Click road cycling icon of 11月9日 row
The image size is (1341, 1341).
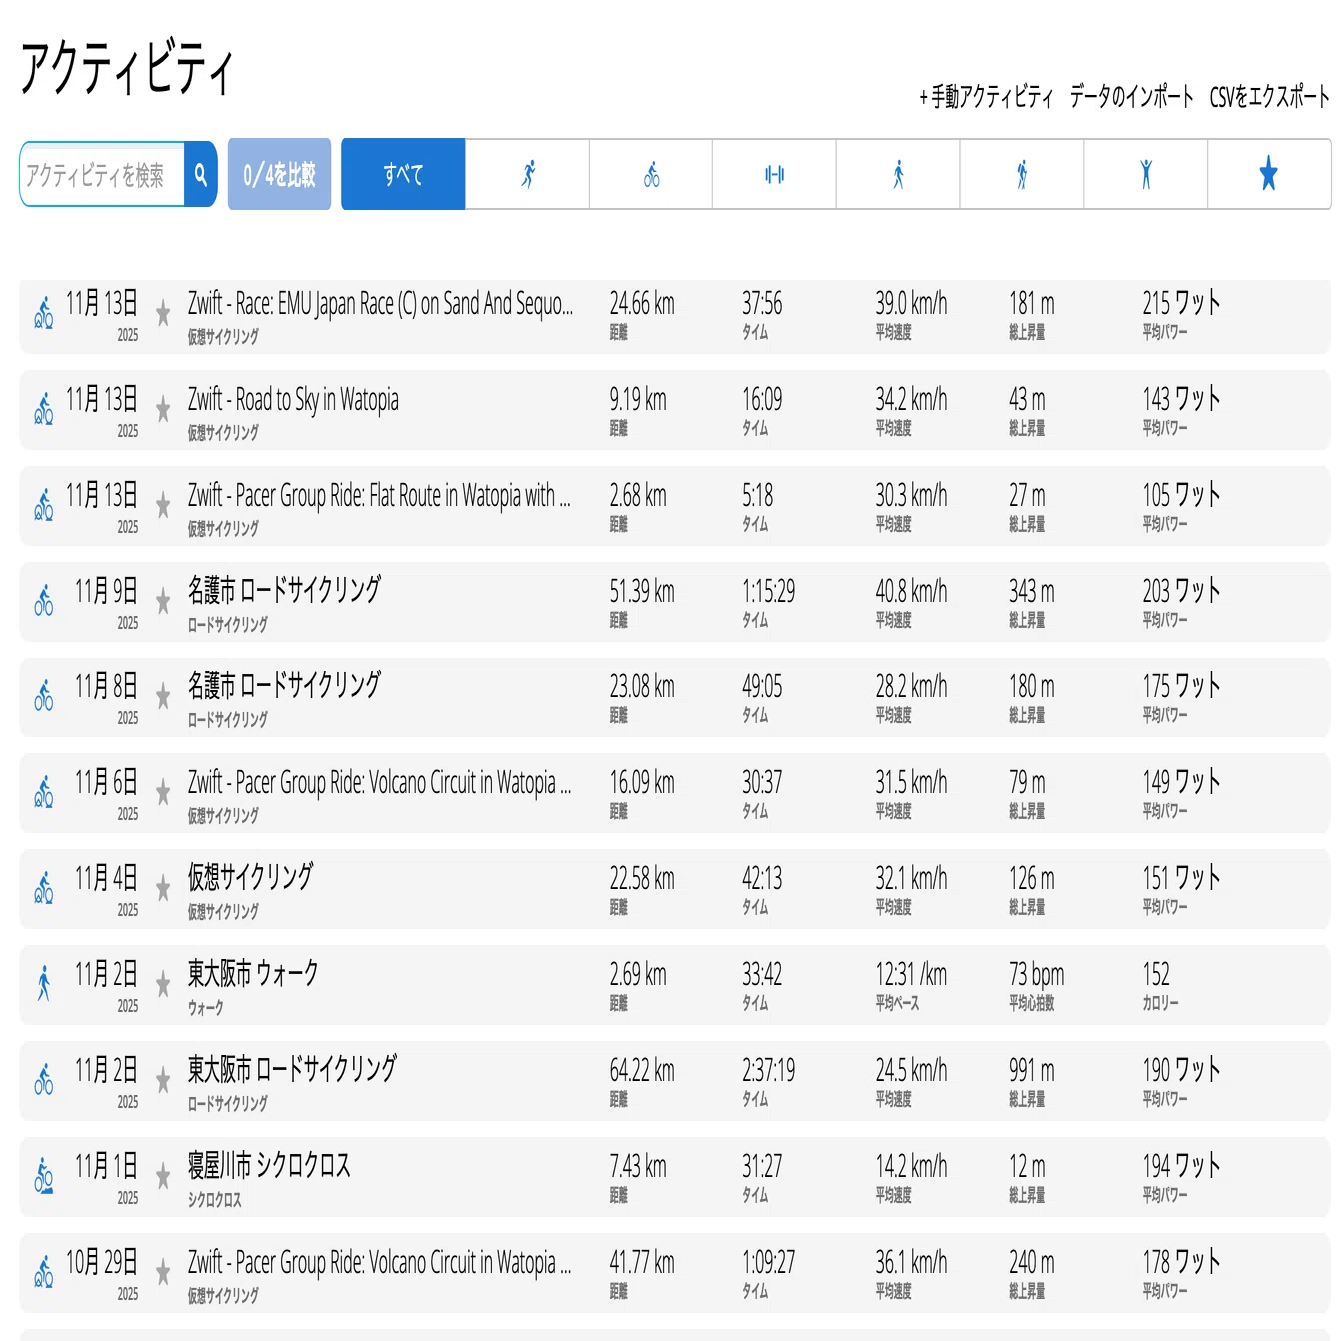(x=44, y=601)
